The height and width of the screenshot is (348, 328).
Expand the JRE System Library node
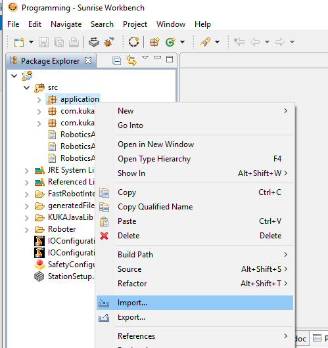coord(27,171)
